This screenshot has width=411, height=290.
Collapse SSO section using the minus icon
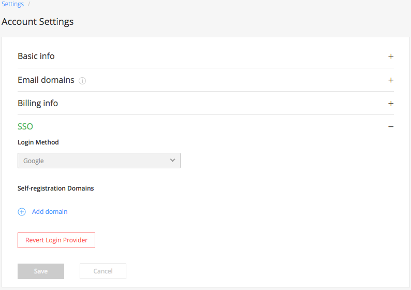[x=391, y=127]
